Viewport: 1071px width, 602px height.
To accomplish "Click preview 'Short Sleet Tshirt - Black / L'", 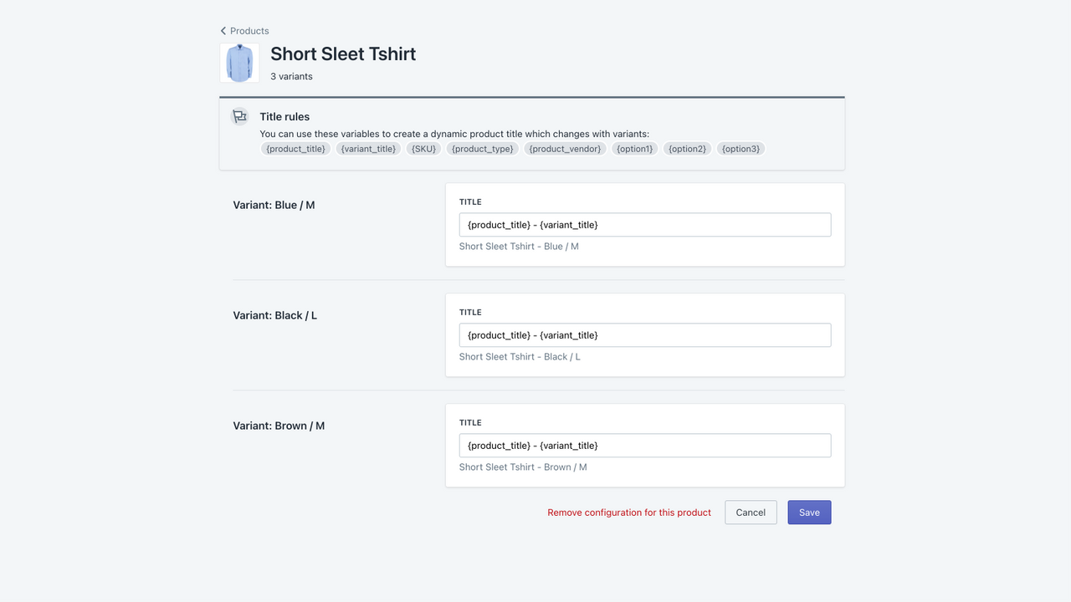I will click(520, 357).
